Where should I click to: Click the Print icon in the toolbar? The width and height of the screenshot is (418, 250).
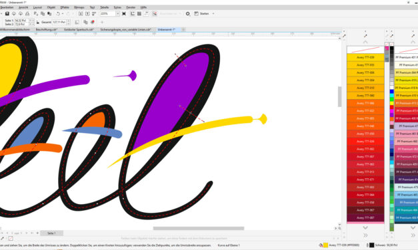coord(27,13)
